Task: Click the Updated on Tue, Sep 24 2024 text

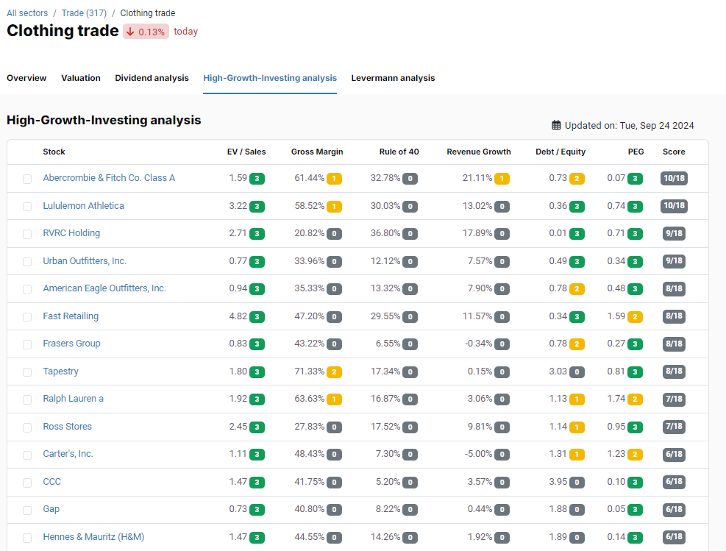Action: (629, 126)
